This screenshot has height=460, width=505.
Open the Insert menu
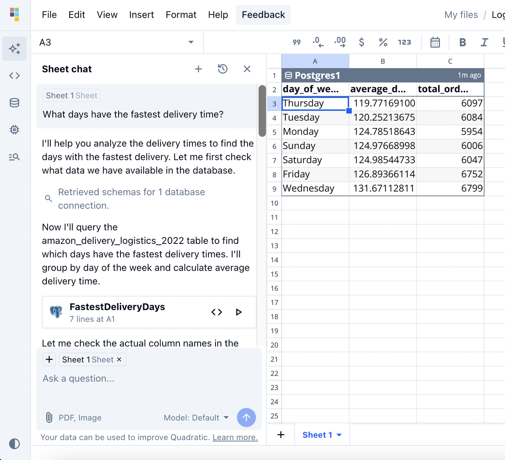click(141, 15)
